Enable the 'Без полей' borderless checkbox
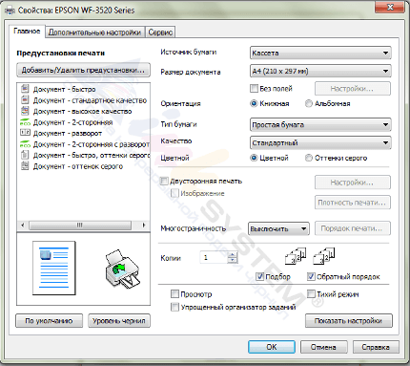The image size is (410, 366). point(254,88)
